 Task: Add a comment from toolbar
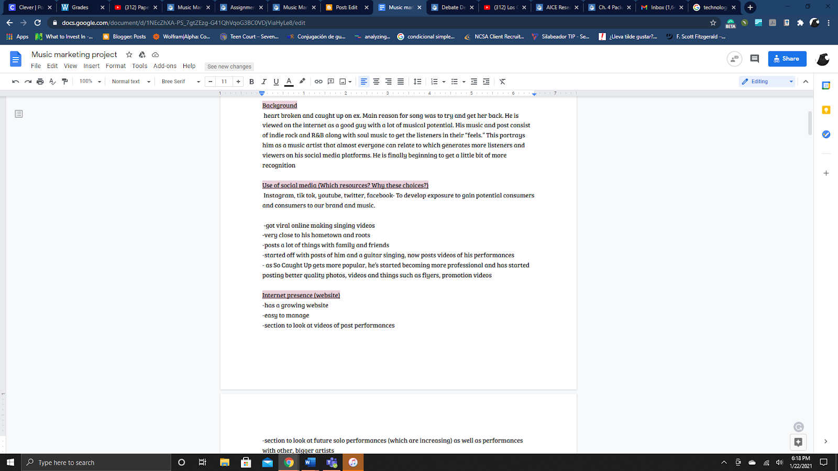331,82
